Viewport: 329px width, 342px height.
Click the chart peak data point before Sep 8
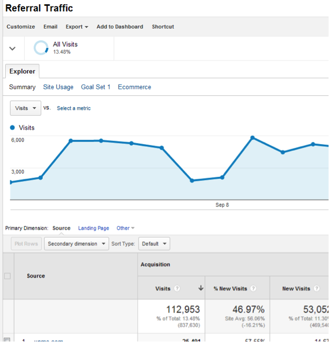[x=71, y=140]
